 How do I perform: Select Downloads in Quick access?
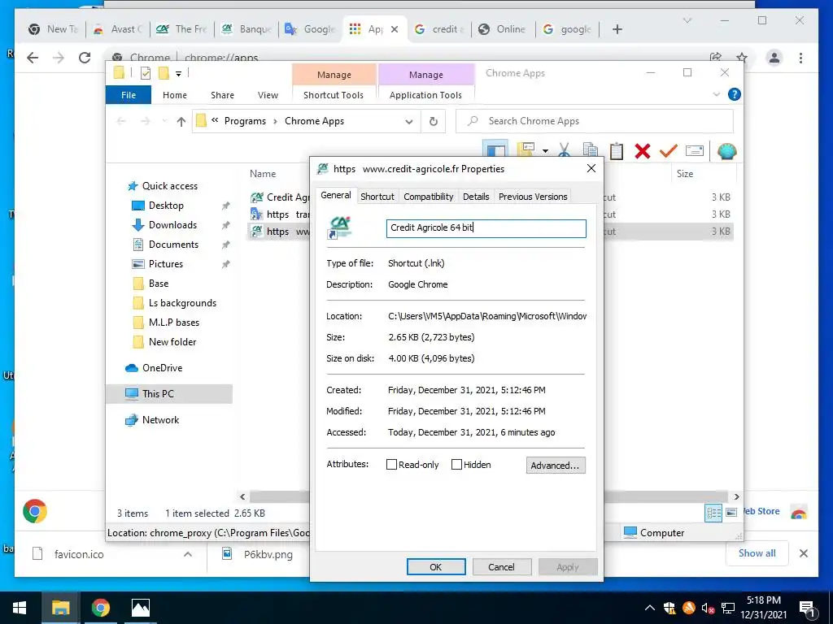[172, 225]
